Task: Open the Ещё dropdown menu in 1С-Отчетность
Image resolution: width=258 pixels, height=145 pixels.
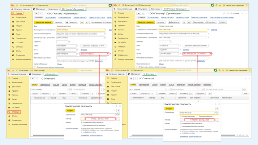Action: coord(246,93)
